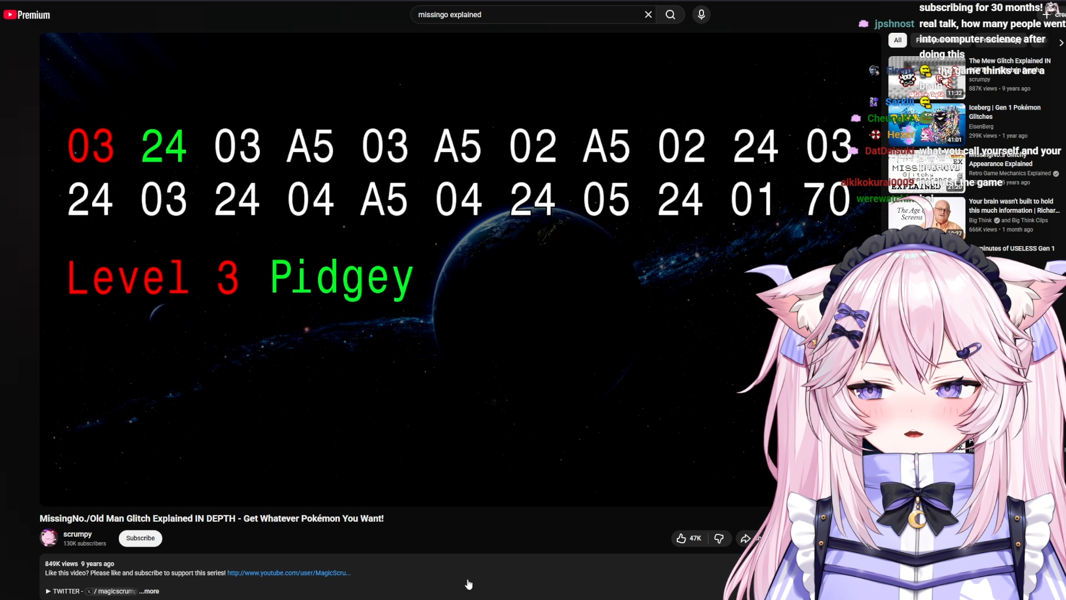Select the All filter chip
Image resolution: width=1066 pixels, height=600 pixels.
coord(897,40)
